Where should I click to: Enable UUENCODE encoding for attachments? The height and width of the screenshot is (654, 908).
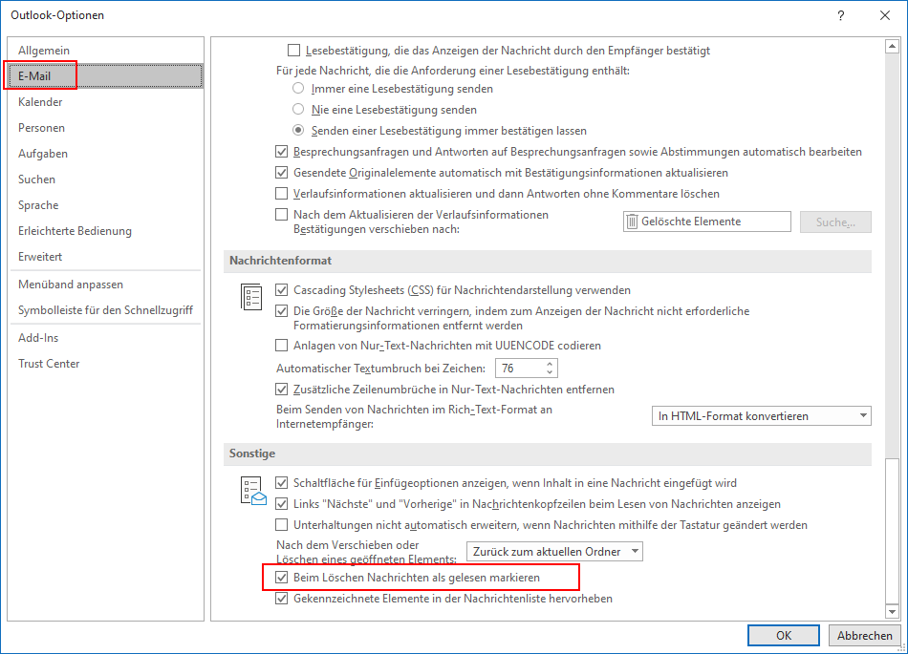click(281, 346)
